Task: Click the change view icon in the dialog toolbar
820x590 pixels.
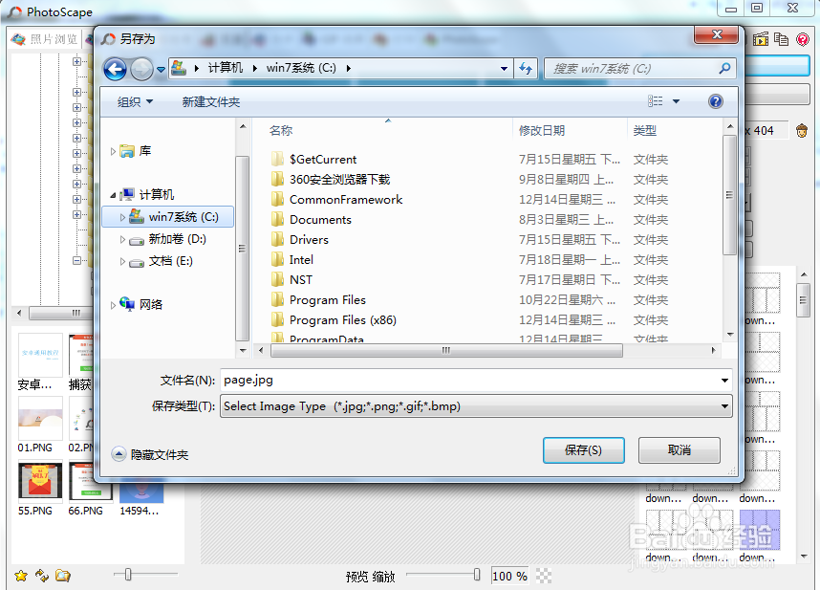Action: (656, 100)
